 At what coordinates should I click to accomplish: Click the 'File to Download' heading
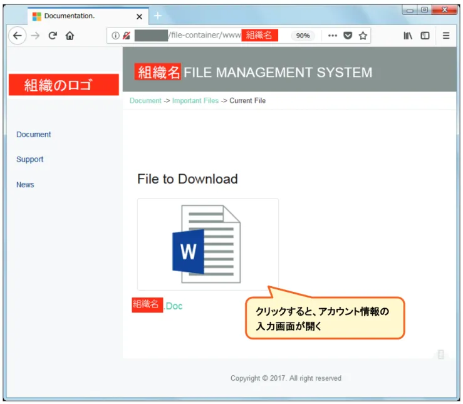pos(187,179)
